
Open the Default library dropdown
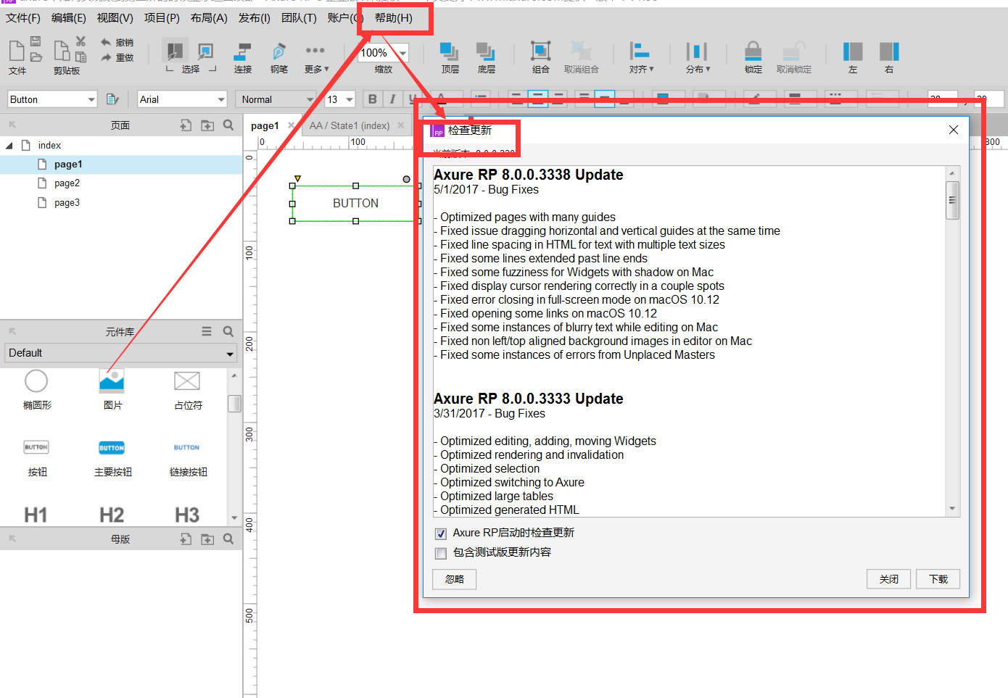click(x=121, y=353)
